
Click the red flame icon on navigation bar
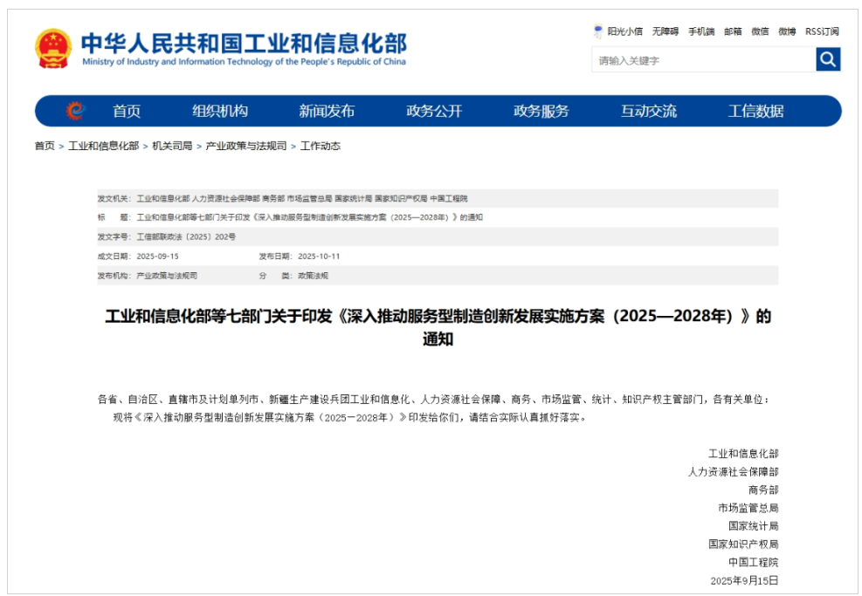click(x=77, y=108)
